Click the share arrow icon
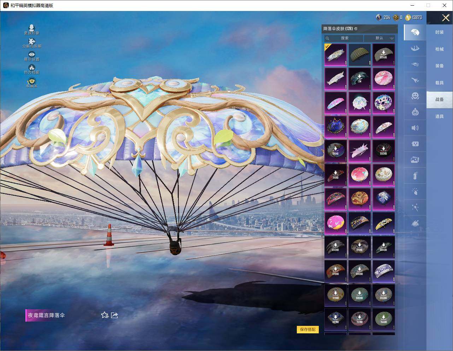Viewport: 453px width, 351px height. point(114,315)
